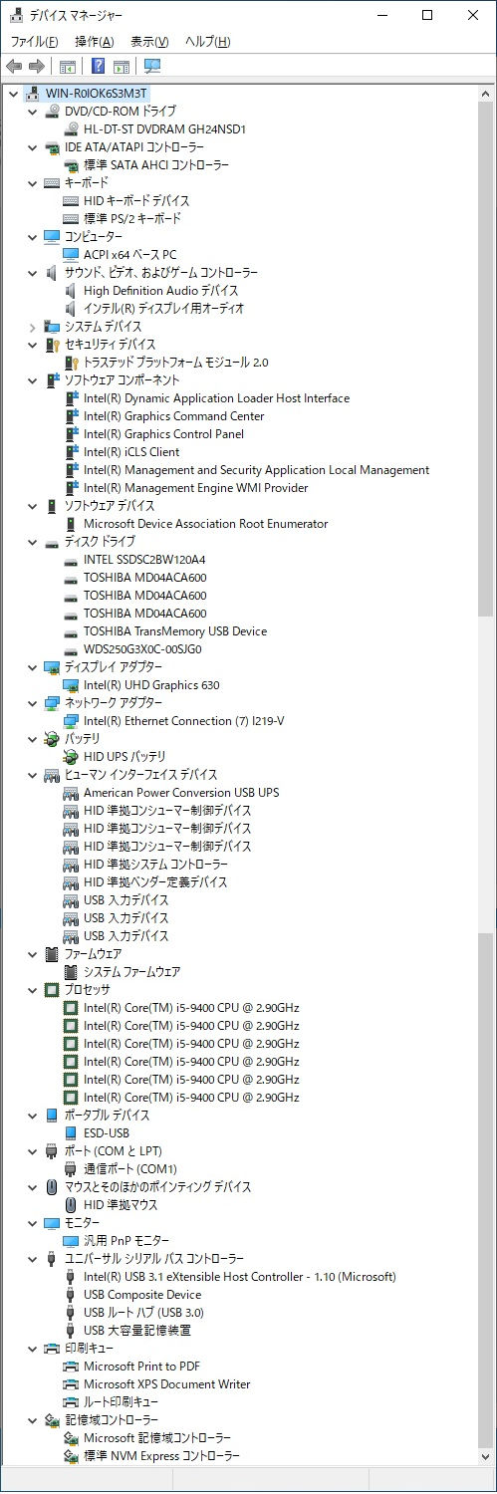Open the ファイル(F) menu

(34, 42)
